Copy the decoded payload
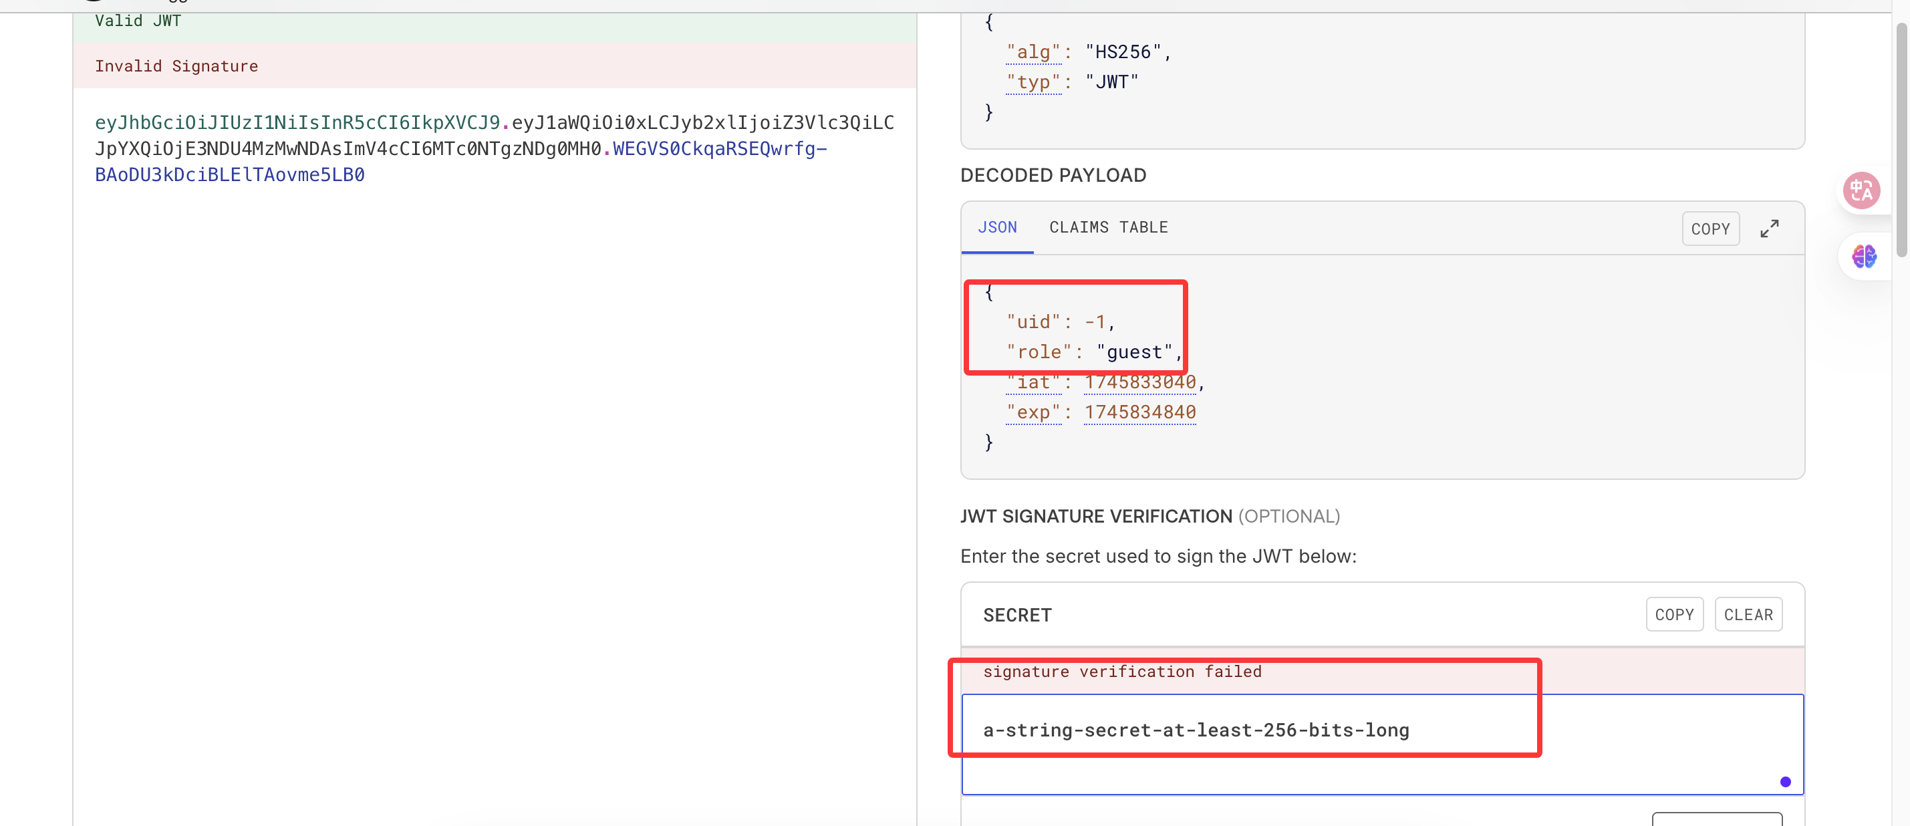 (1710, 229)
